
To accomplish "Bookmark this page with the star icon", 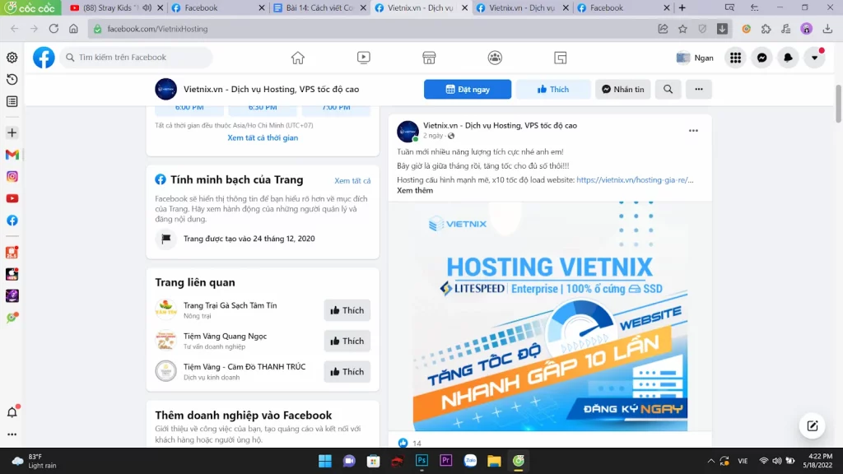I will [x=682, y=29].
